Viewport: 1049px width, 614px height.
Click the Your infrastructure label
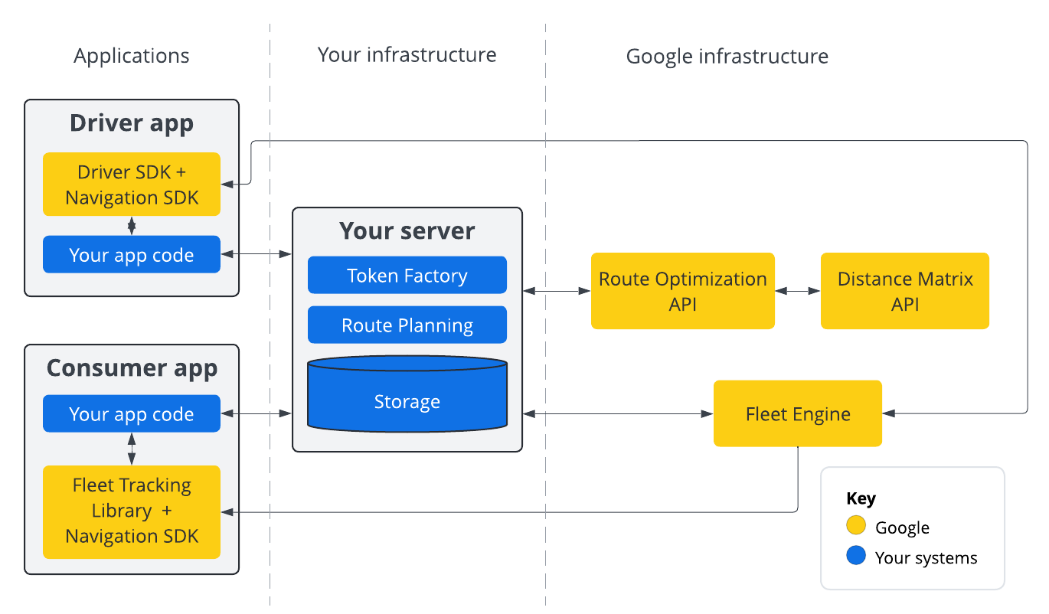click(x=407, y=54)
